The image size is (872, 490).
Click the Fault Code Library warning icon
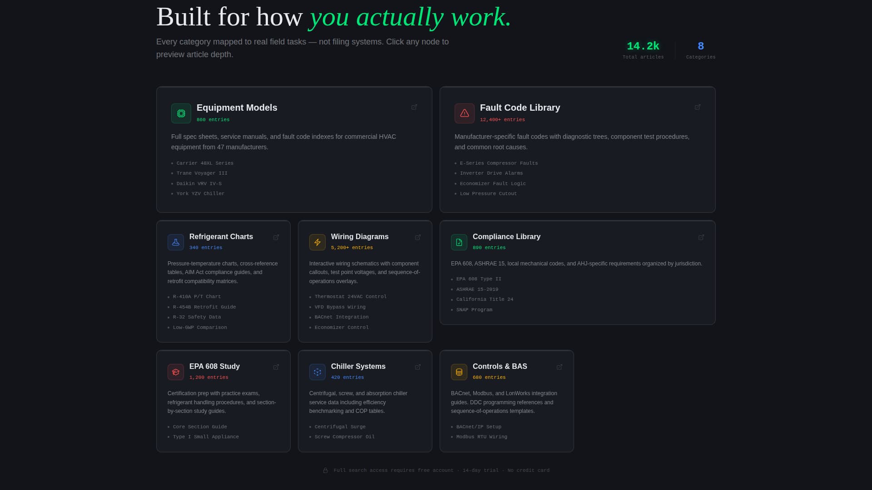pyautogui.click(x=465, y=113)
